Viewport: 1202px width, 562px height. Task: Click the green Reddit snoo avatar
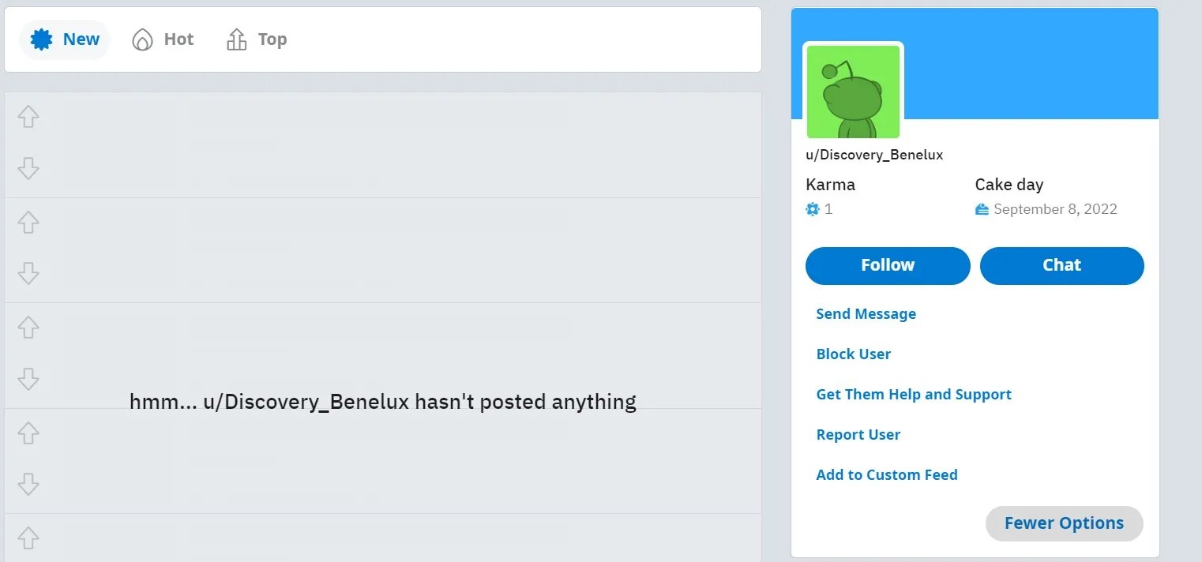(x=853, y=91)
